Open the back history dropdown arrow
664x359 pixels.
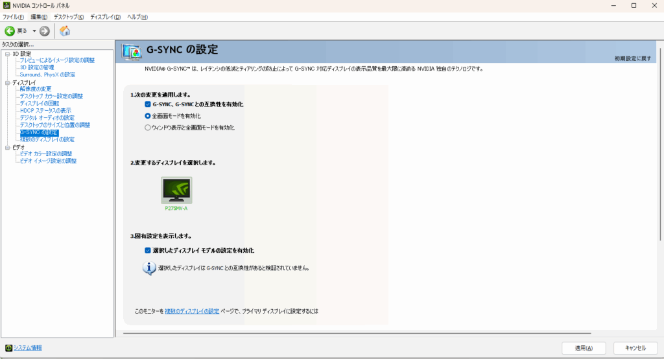[x=34, y=31]
